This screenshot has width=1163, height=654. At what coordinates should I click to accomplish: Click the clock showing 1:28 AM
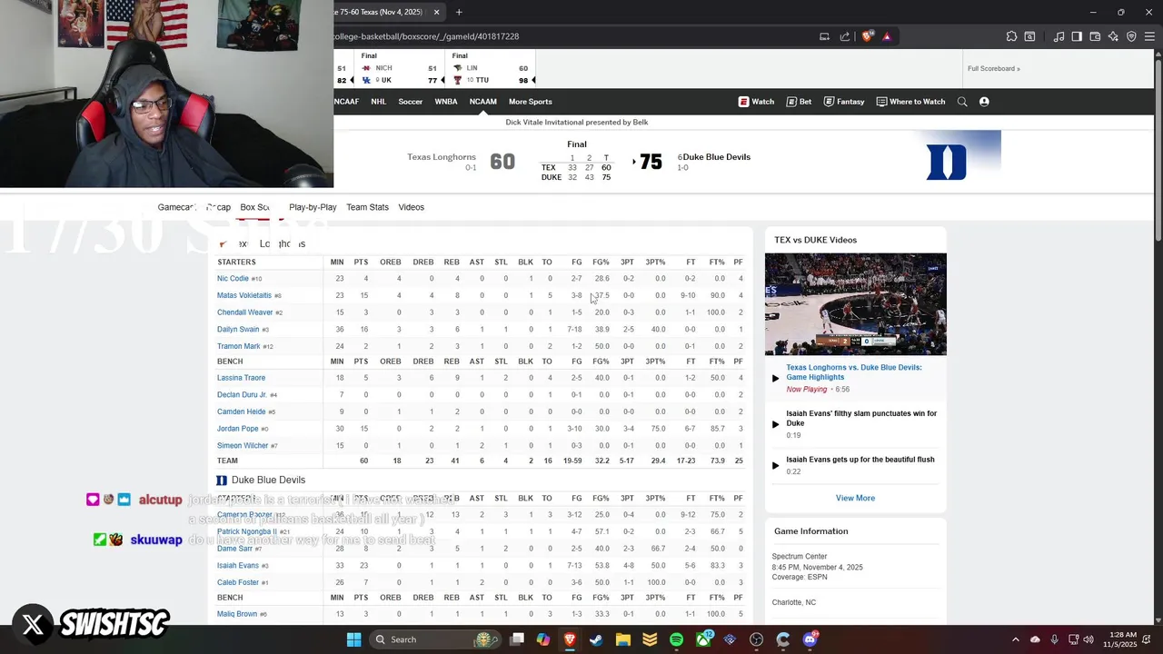1124,634
